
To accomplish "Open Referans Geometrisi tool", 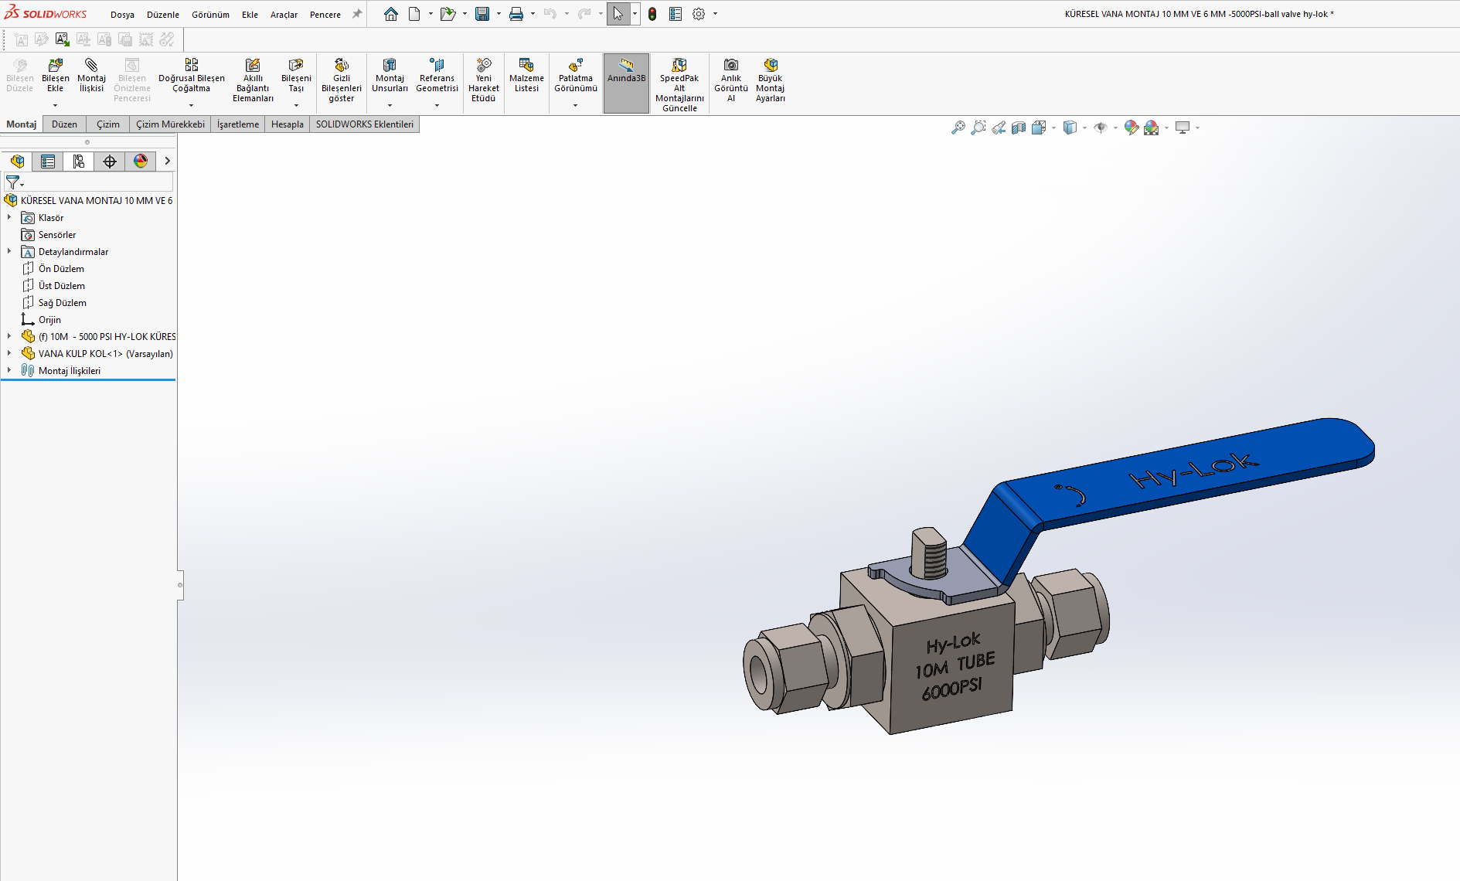I will 437,76.
